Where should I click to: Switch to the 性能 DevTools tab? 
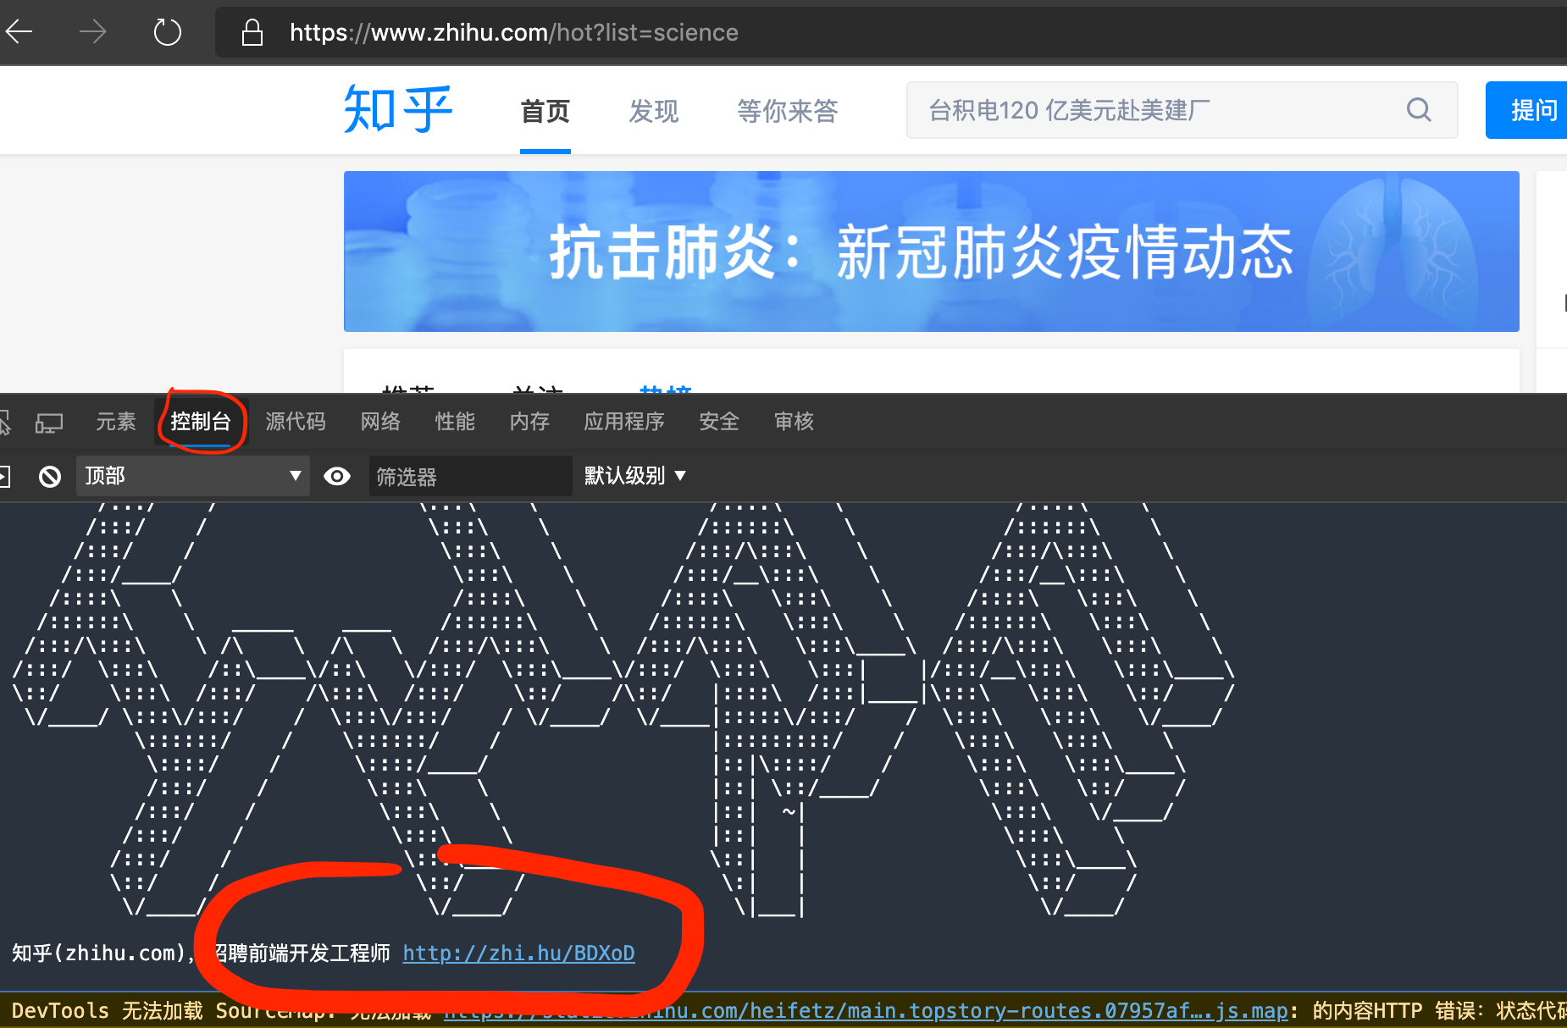click(x=455, y=422)
